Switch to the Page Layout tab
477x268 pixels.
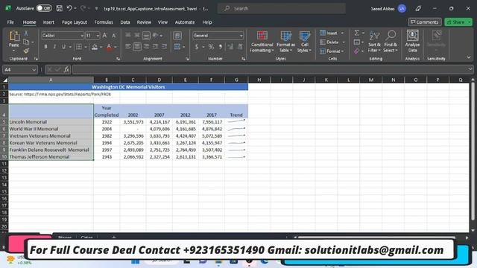[75, 22]
